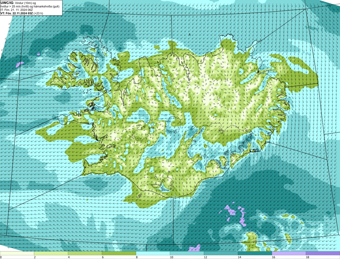Click the legend label "2"
The image size is (340, 259).
pos(35,257)
